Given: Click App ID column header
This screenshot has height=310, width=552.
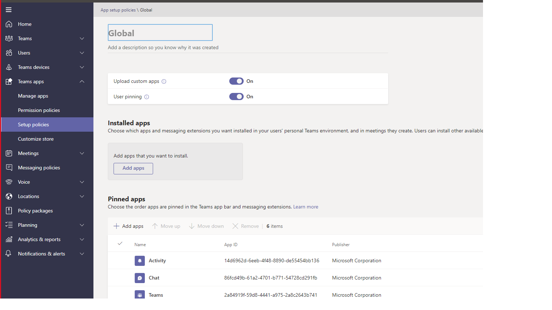Looking at the screenshot, I should (231, 245).
